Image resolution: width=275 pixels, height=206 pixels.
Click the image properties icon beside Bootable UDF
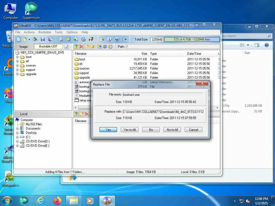coord(67,47)
